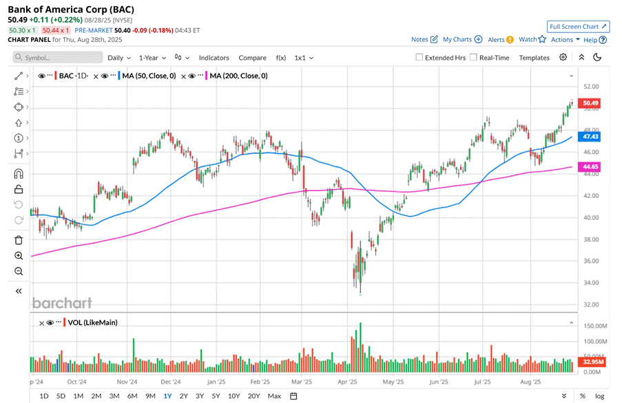This screenshot has height=403, width=622.
Task: Open My Charts link
Action: 462,40
